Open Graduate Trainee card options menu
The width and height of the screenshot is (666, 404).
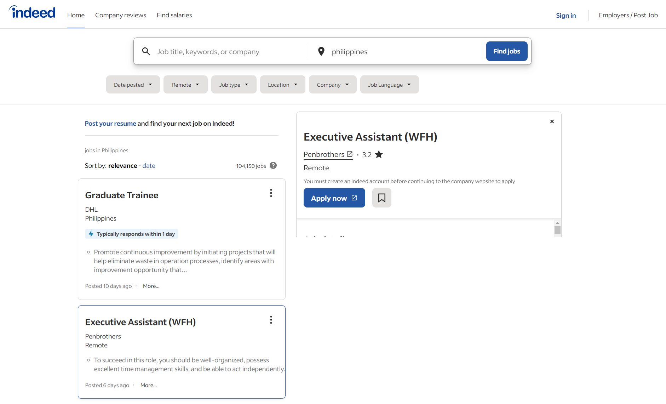click(271, 193)
